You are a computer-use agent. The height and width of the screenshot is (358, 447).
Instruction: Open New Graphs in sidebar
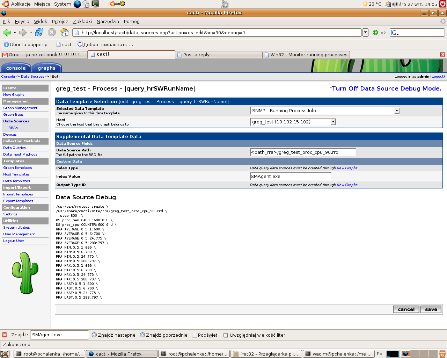14,95
